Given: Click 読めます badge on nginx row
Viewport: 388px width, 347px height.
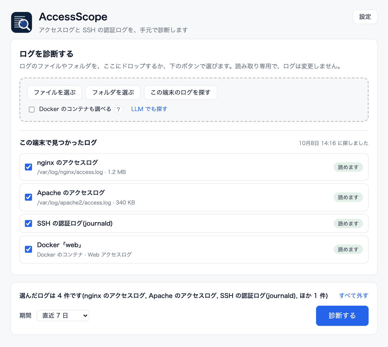Looking at the screenshot, I should point(348,167).
